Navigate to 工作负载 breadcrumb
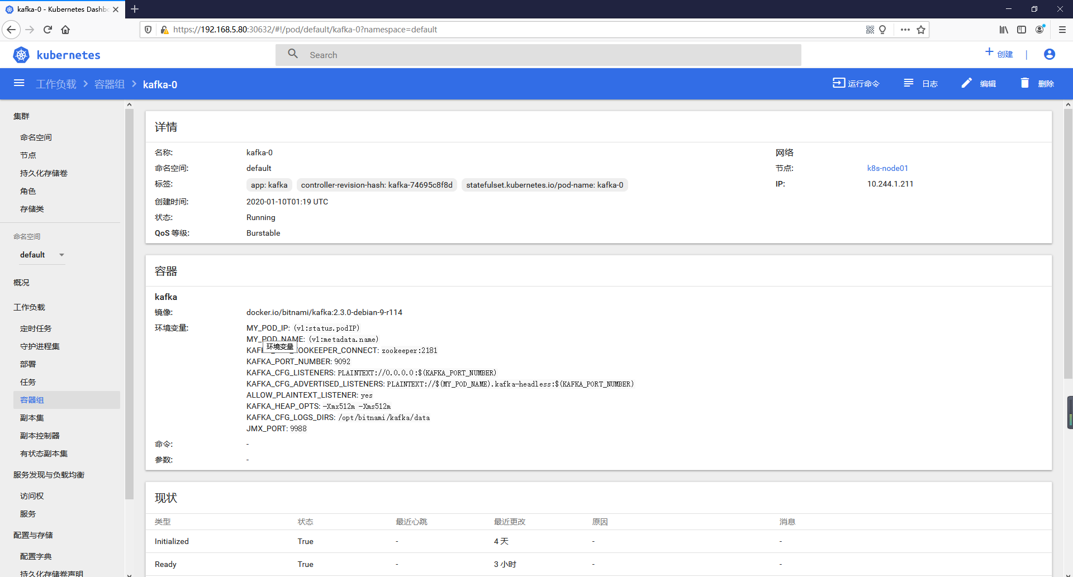The height and width of the screenshot is (577, 1073). pos(56,84)
